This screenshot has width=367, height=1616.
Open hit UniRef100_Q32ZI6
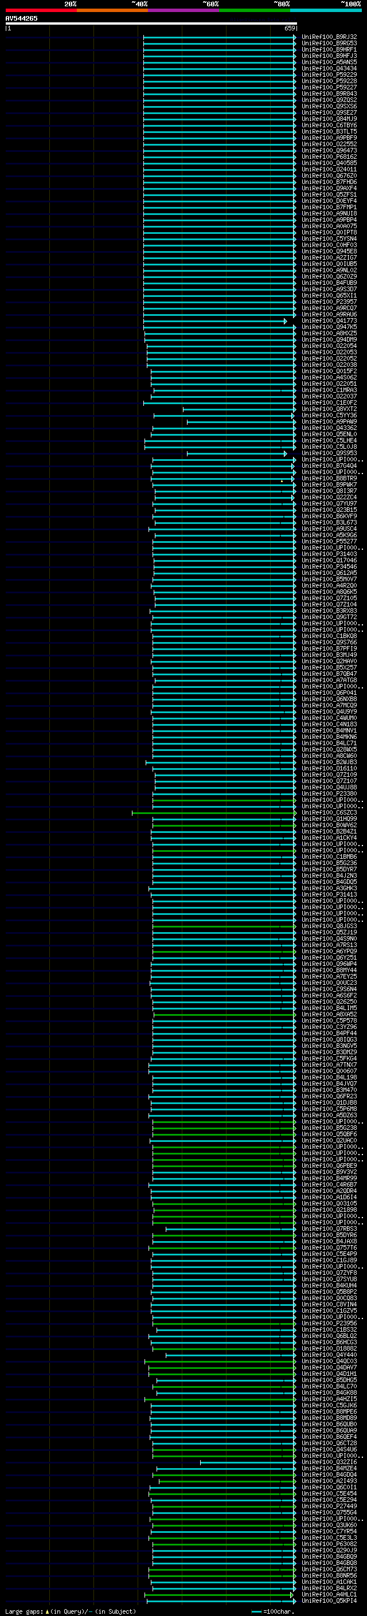pyautogui.click(x=329, y=1462)
